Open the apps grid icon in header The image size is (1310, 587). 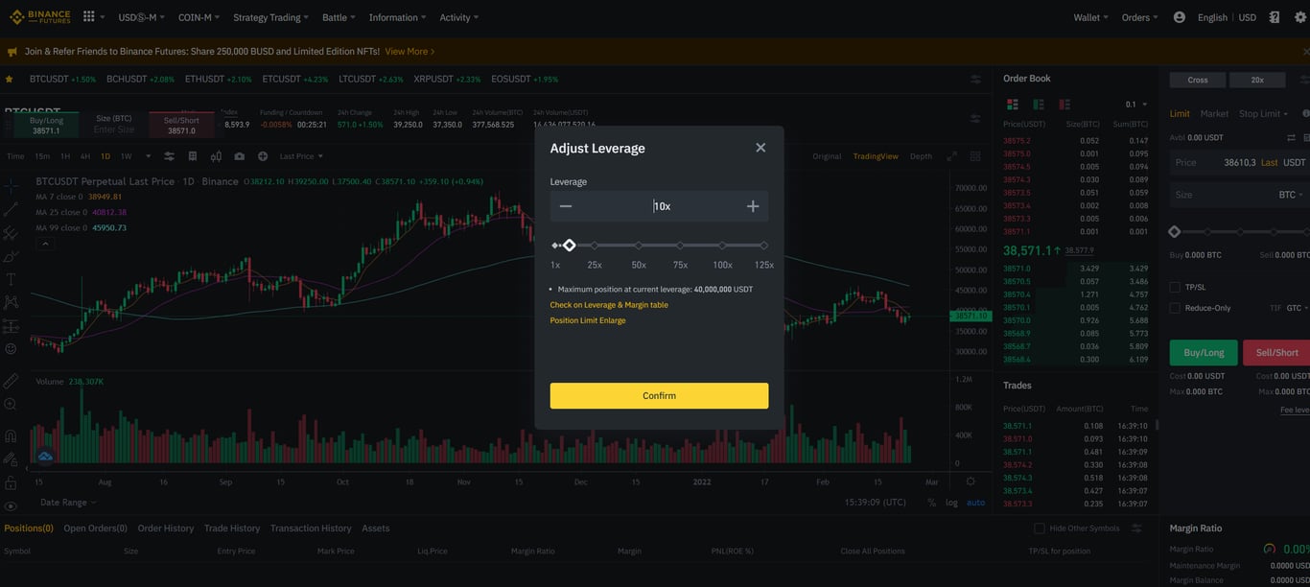(89, 17)
